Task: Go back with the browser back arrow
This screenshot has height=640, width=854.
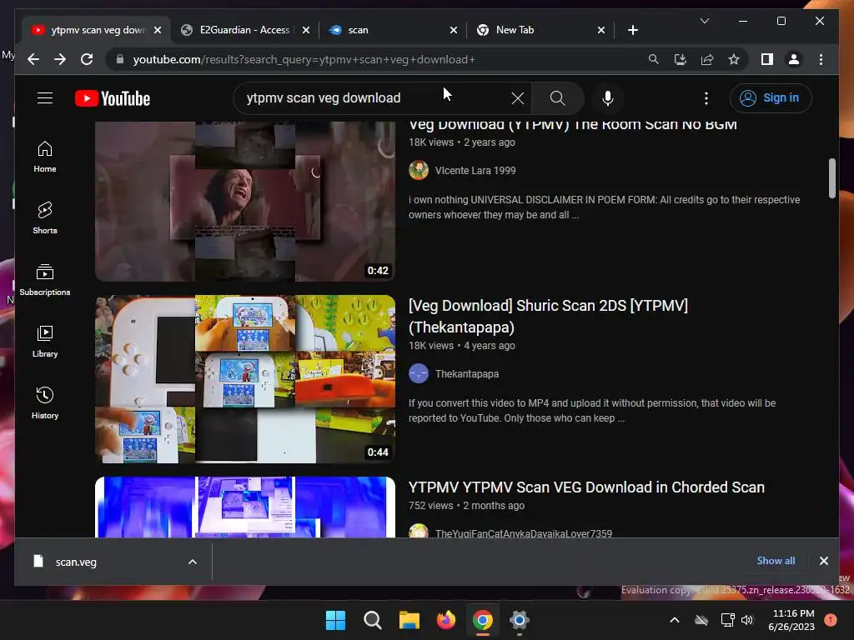Action: point(33,59)
